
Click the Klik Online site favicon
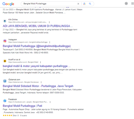pos(5,21)
